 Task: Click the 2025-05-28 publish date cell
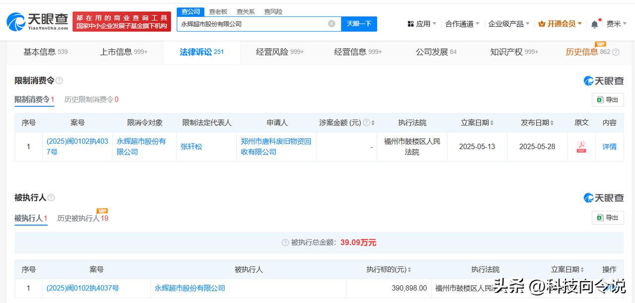point(537,147)
